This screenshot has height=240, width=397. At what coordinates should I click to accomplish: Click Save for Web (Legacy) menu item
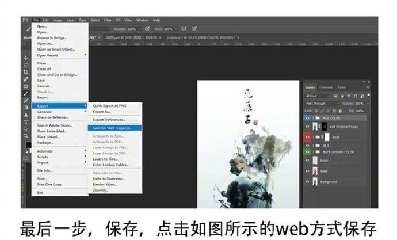click(112, 127)
